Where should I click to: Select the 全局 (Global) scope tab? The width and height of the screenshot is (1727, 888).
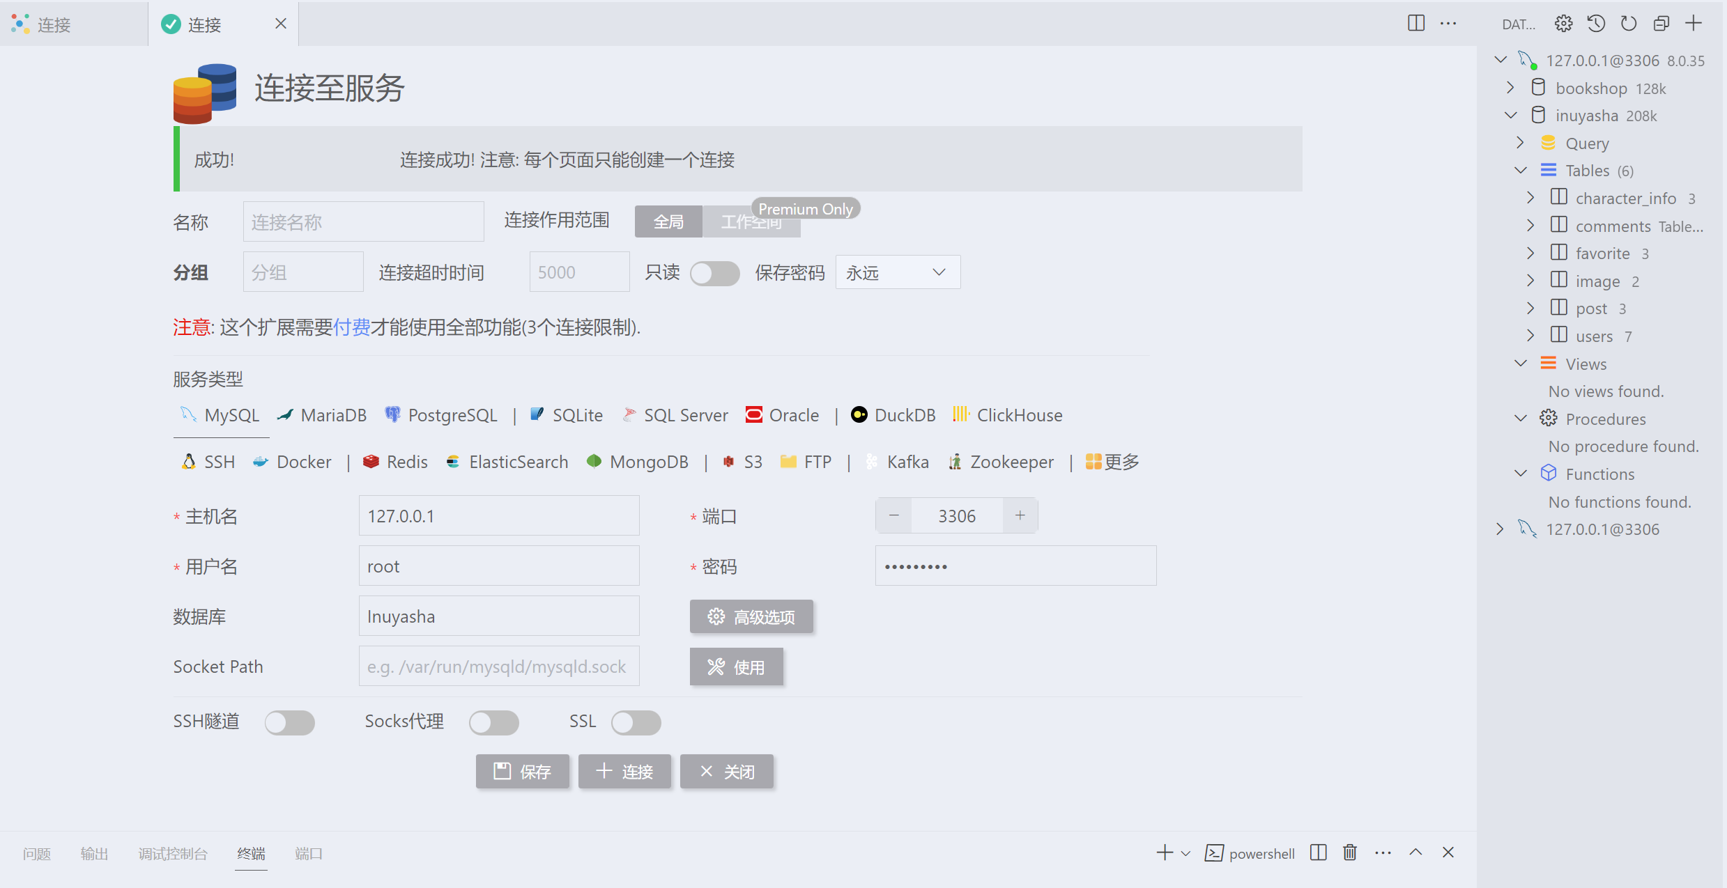tap(668, 221)
